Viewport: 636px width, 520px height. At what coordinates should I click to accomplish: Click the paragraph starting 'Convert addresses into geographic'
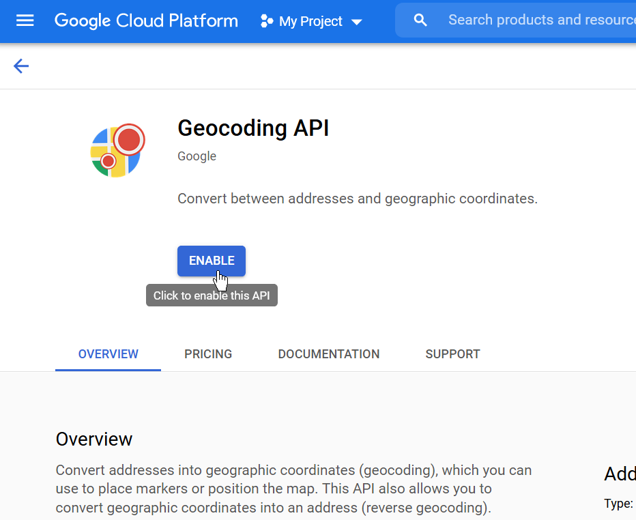(293, 489)
